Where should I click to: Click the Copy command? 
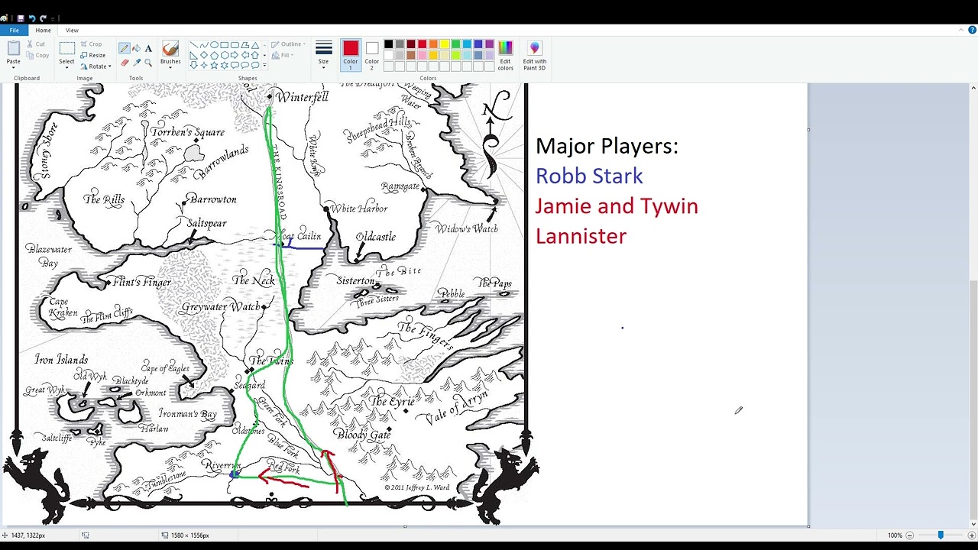click(x=37, y=55)
